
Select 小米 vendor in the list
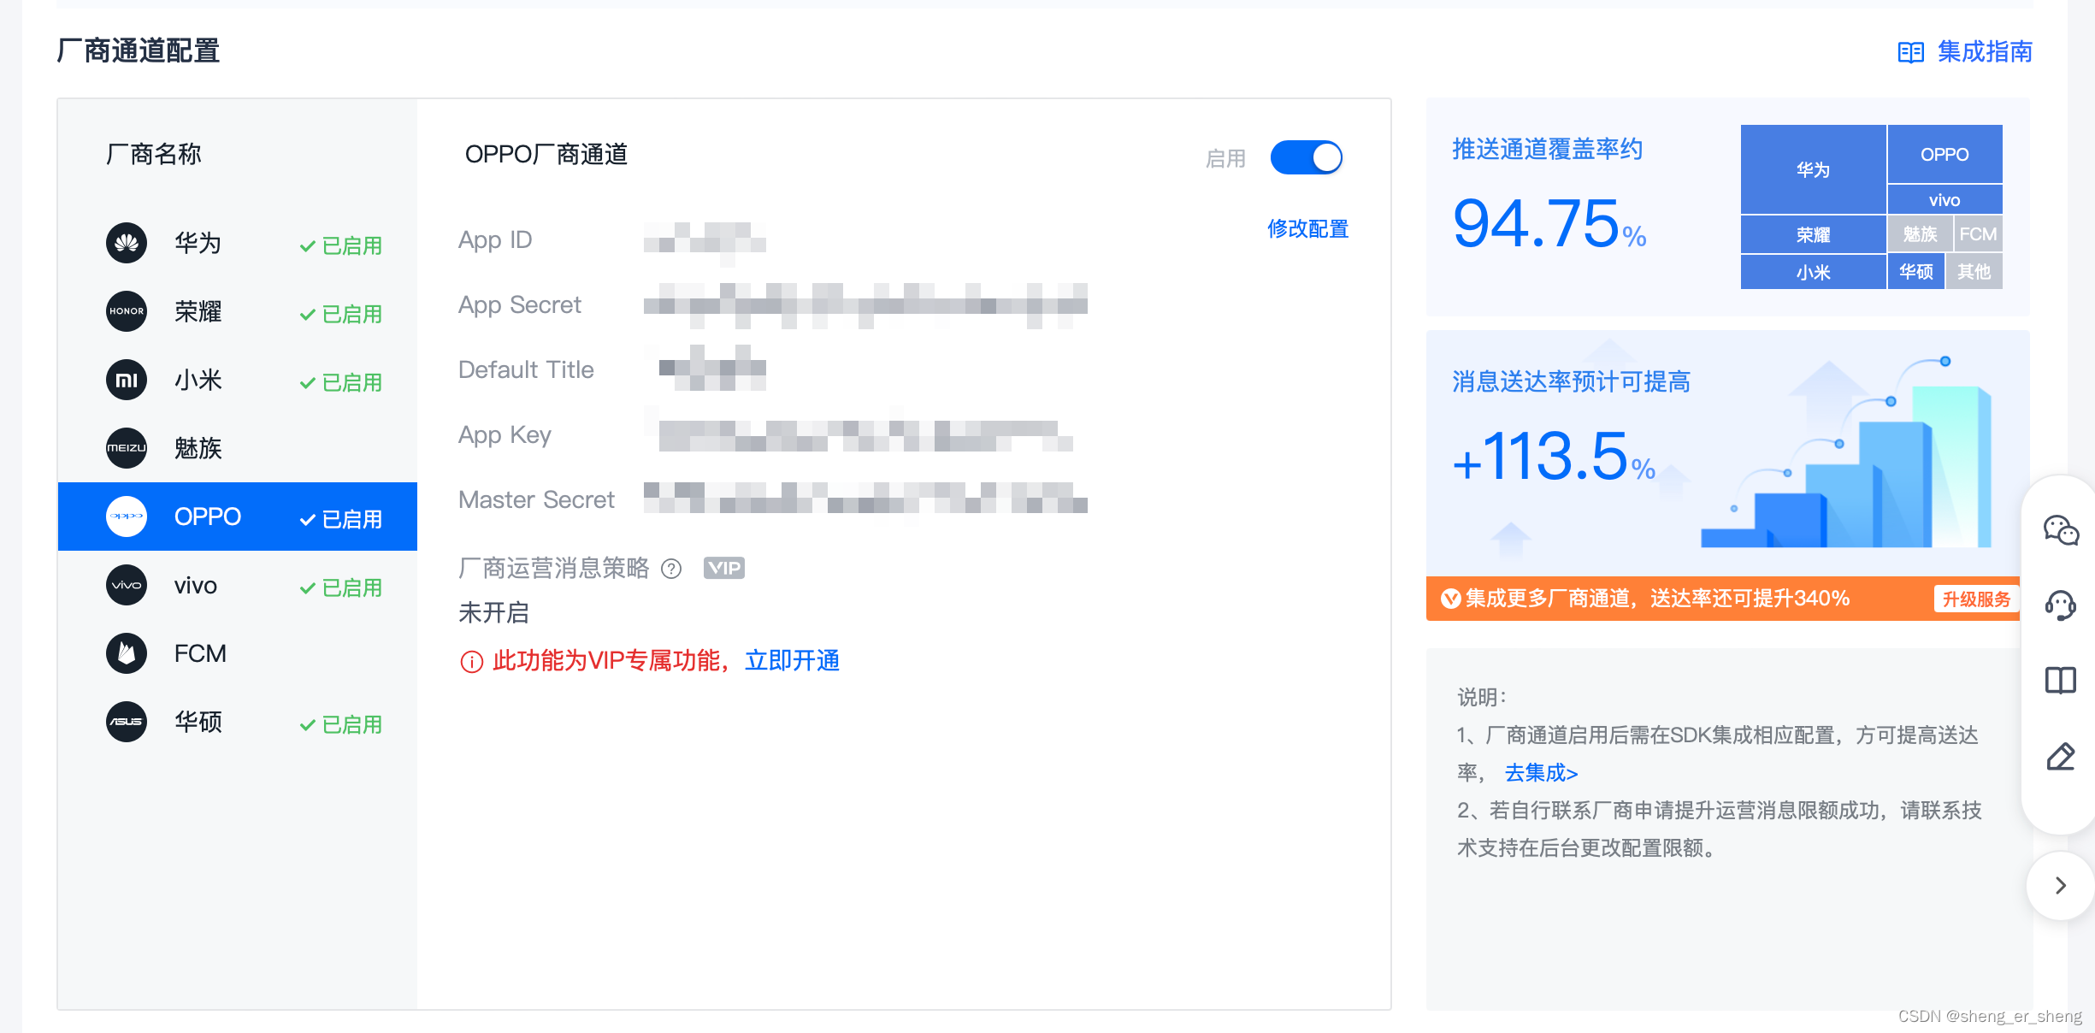tap(237, 380)
